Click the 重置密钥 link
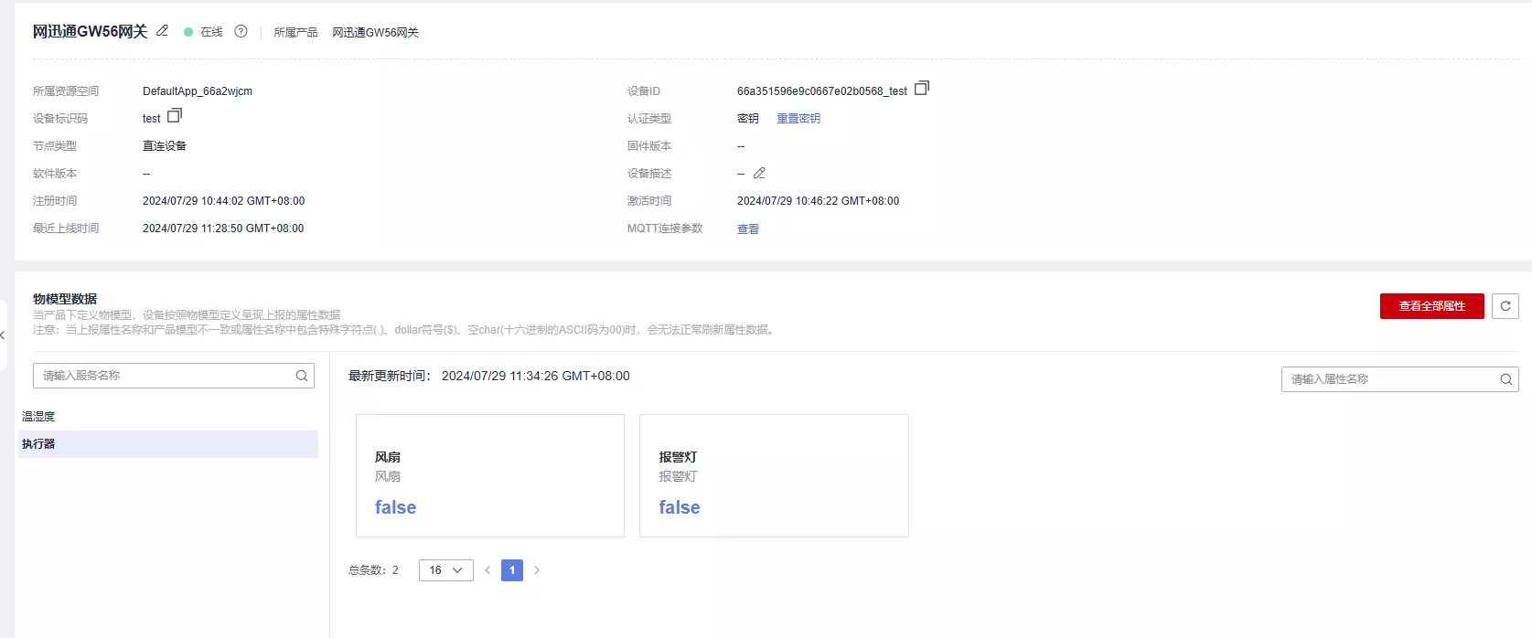The height and width of the screenshot is (638, 1532). click(x=798, y=119)
